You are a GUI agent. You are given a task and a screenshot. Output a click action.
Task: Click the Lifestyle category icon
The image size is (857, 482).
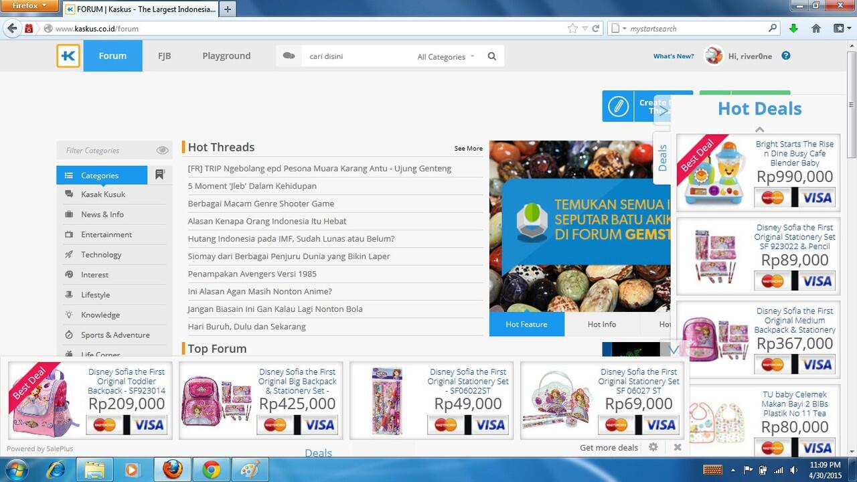pos(68,295)
